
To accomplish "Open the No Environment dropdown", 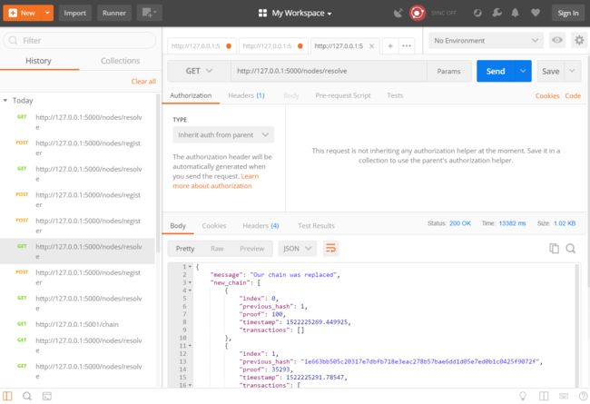I will click(x=486, y=40).
